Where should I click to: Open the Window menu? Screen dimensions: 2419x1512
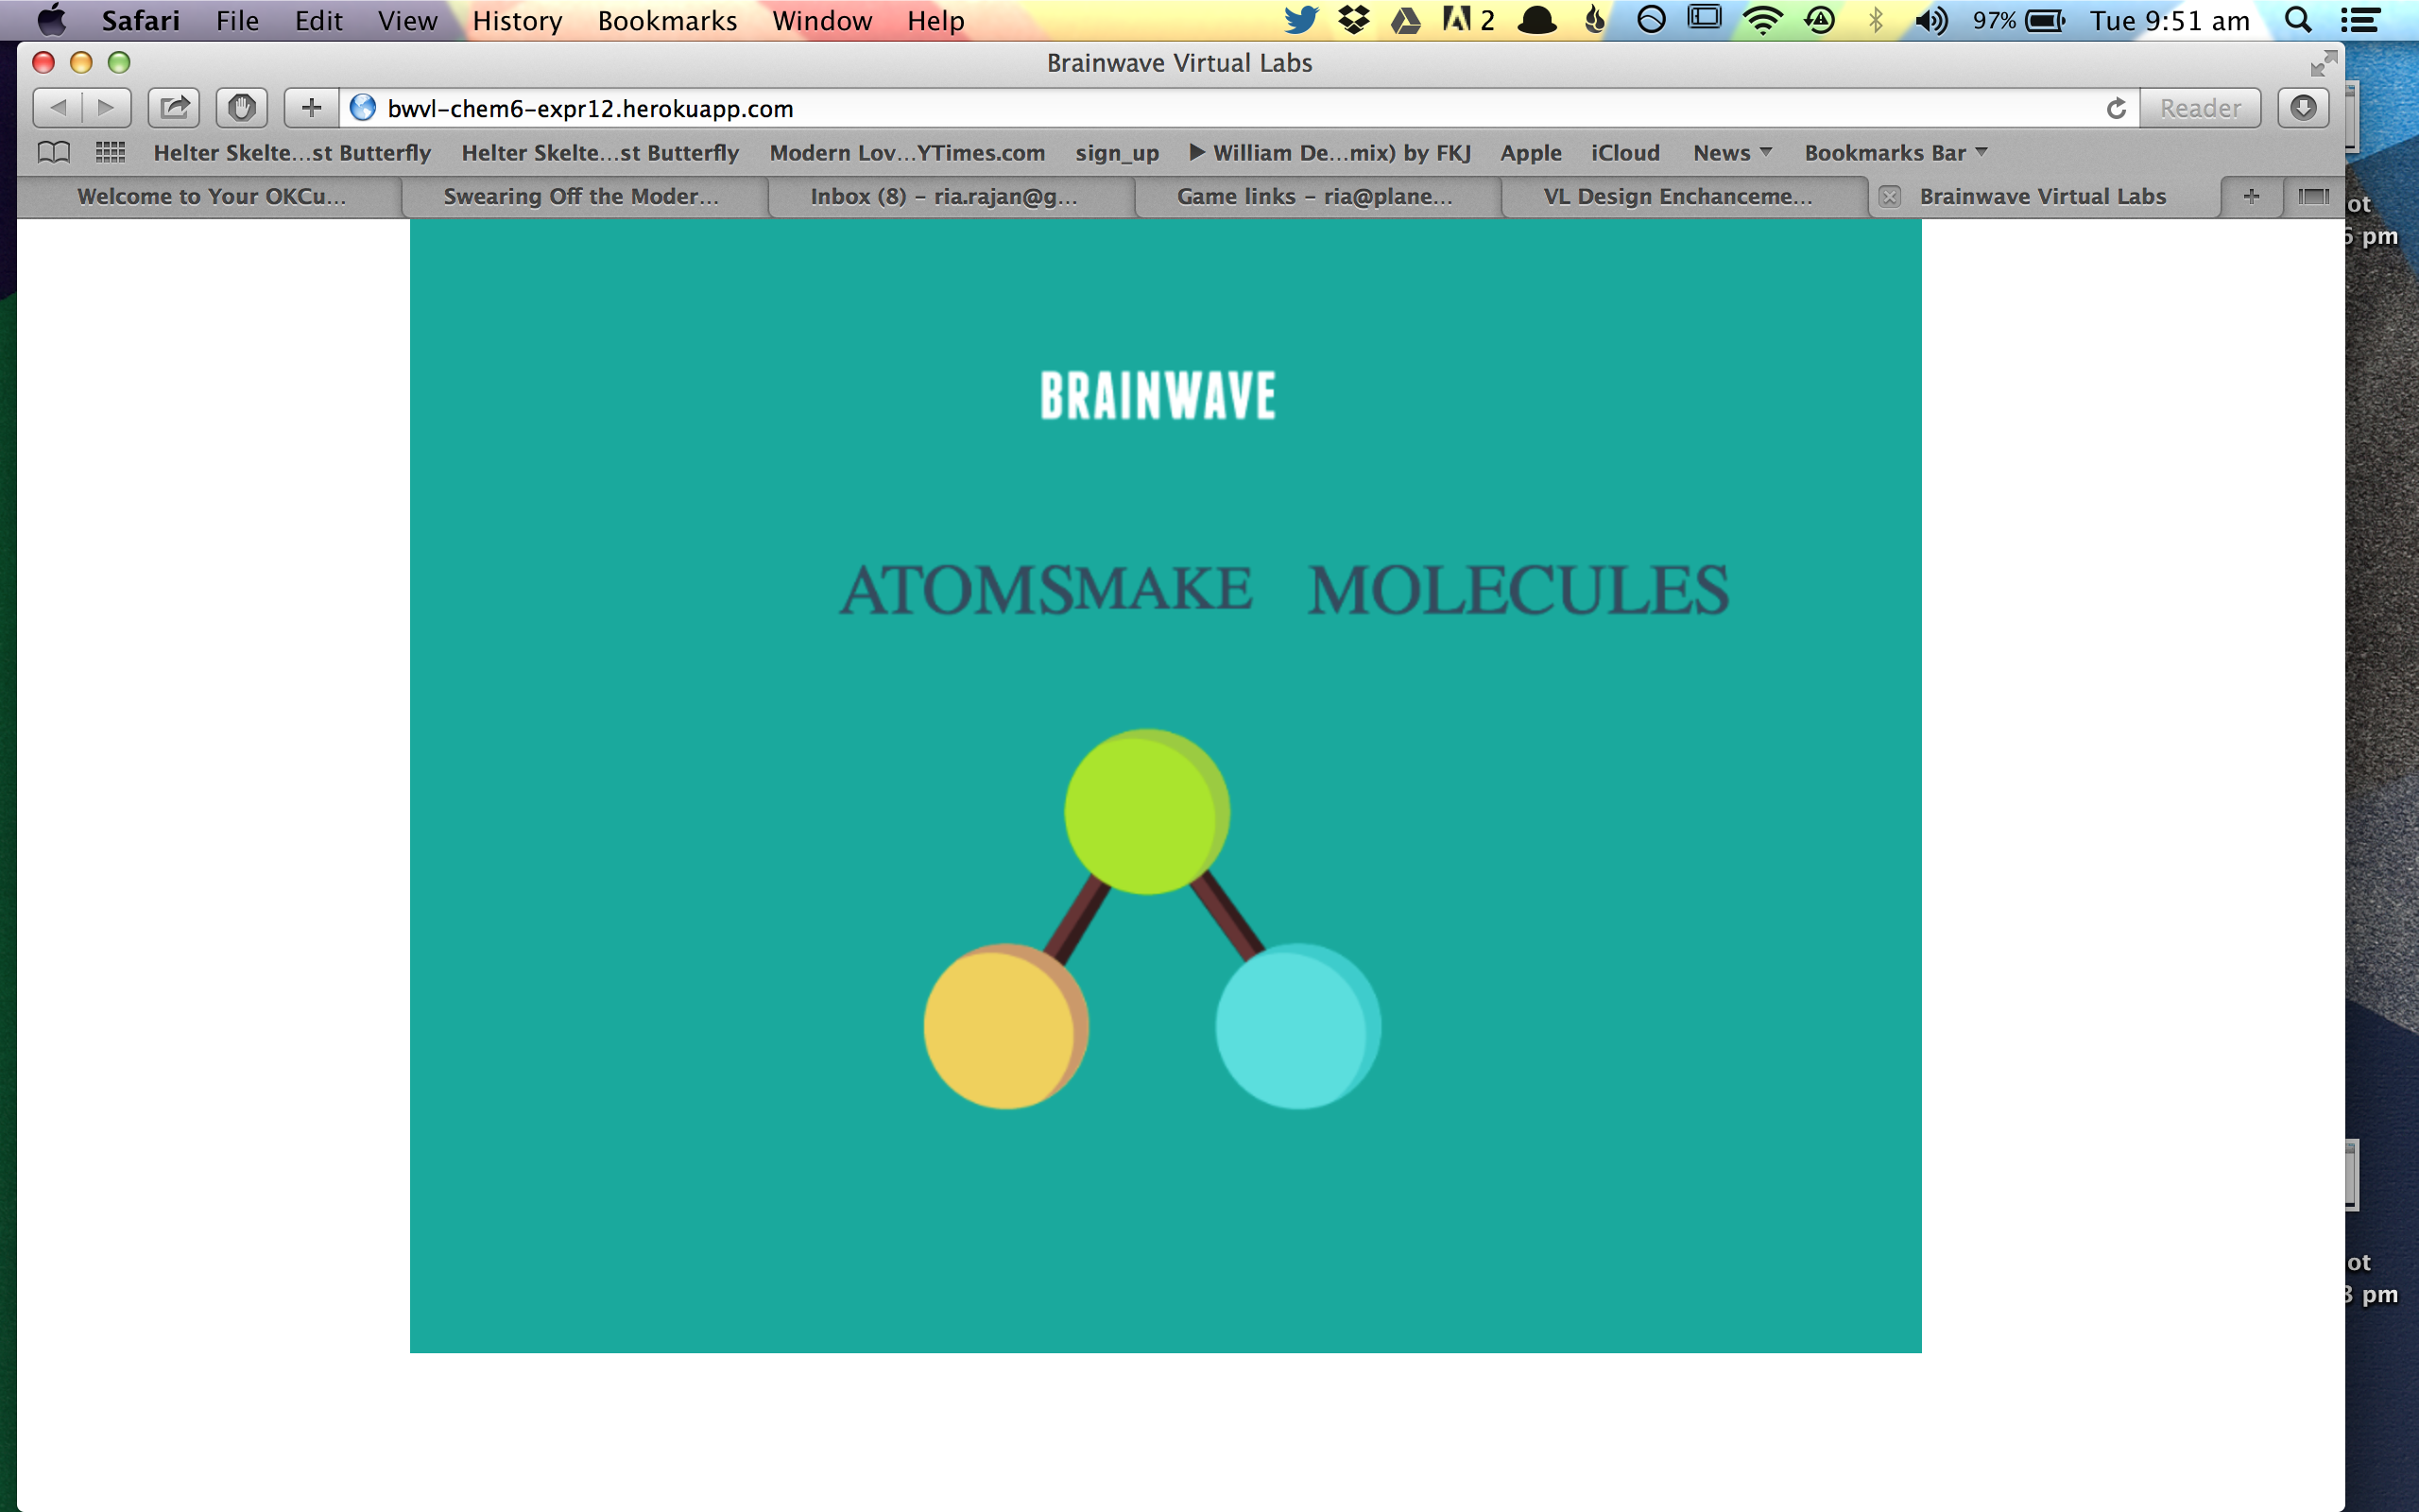(822, 21)
